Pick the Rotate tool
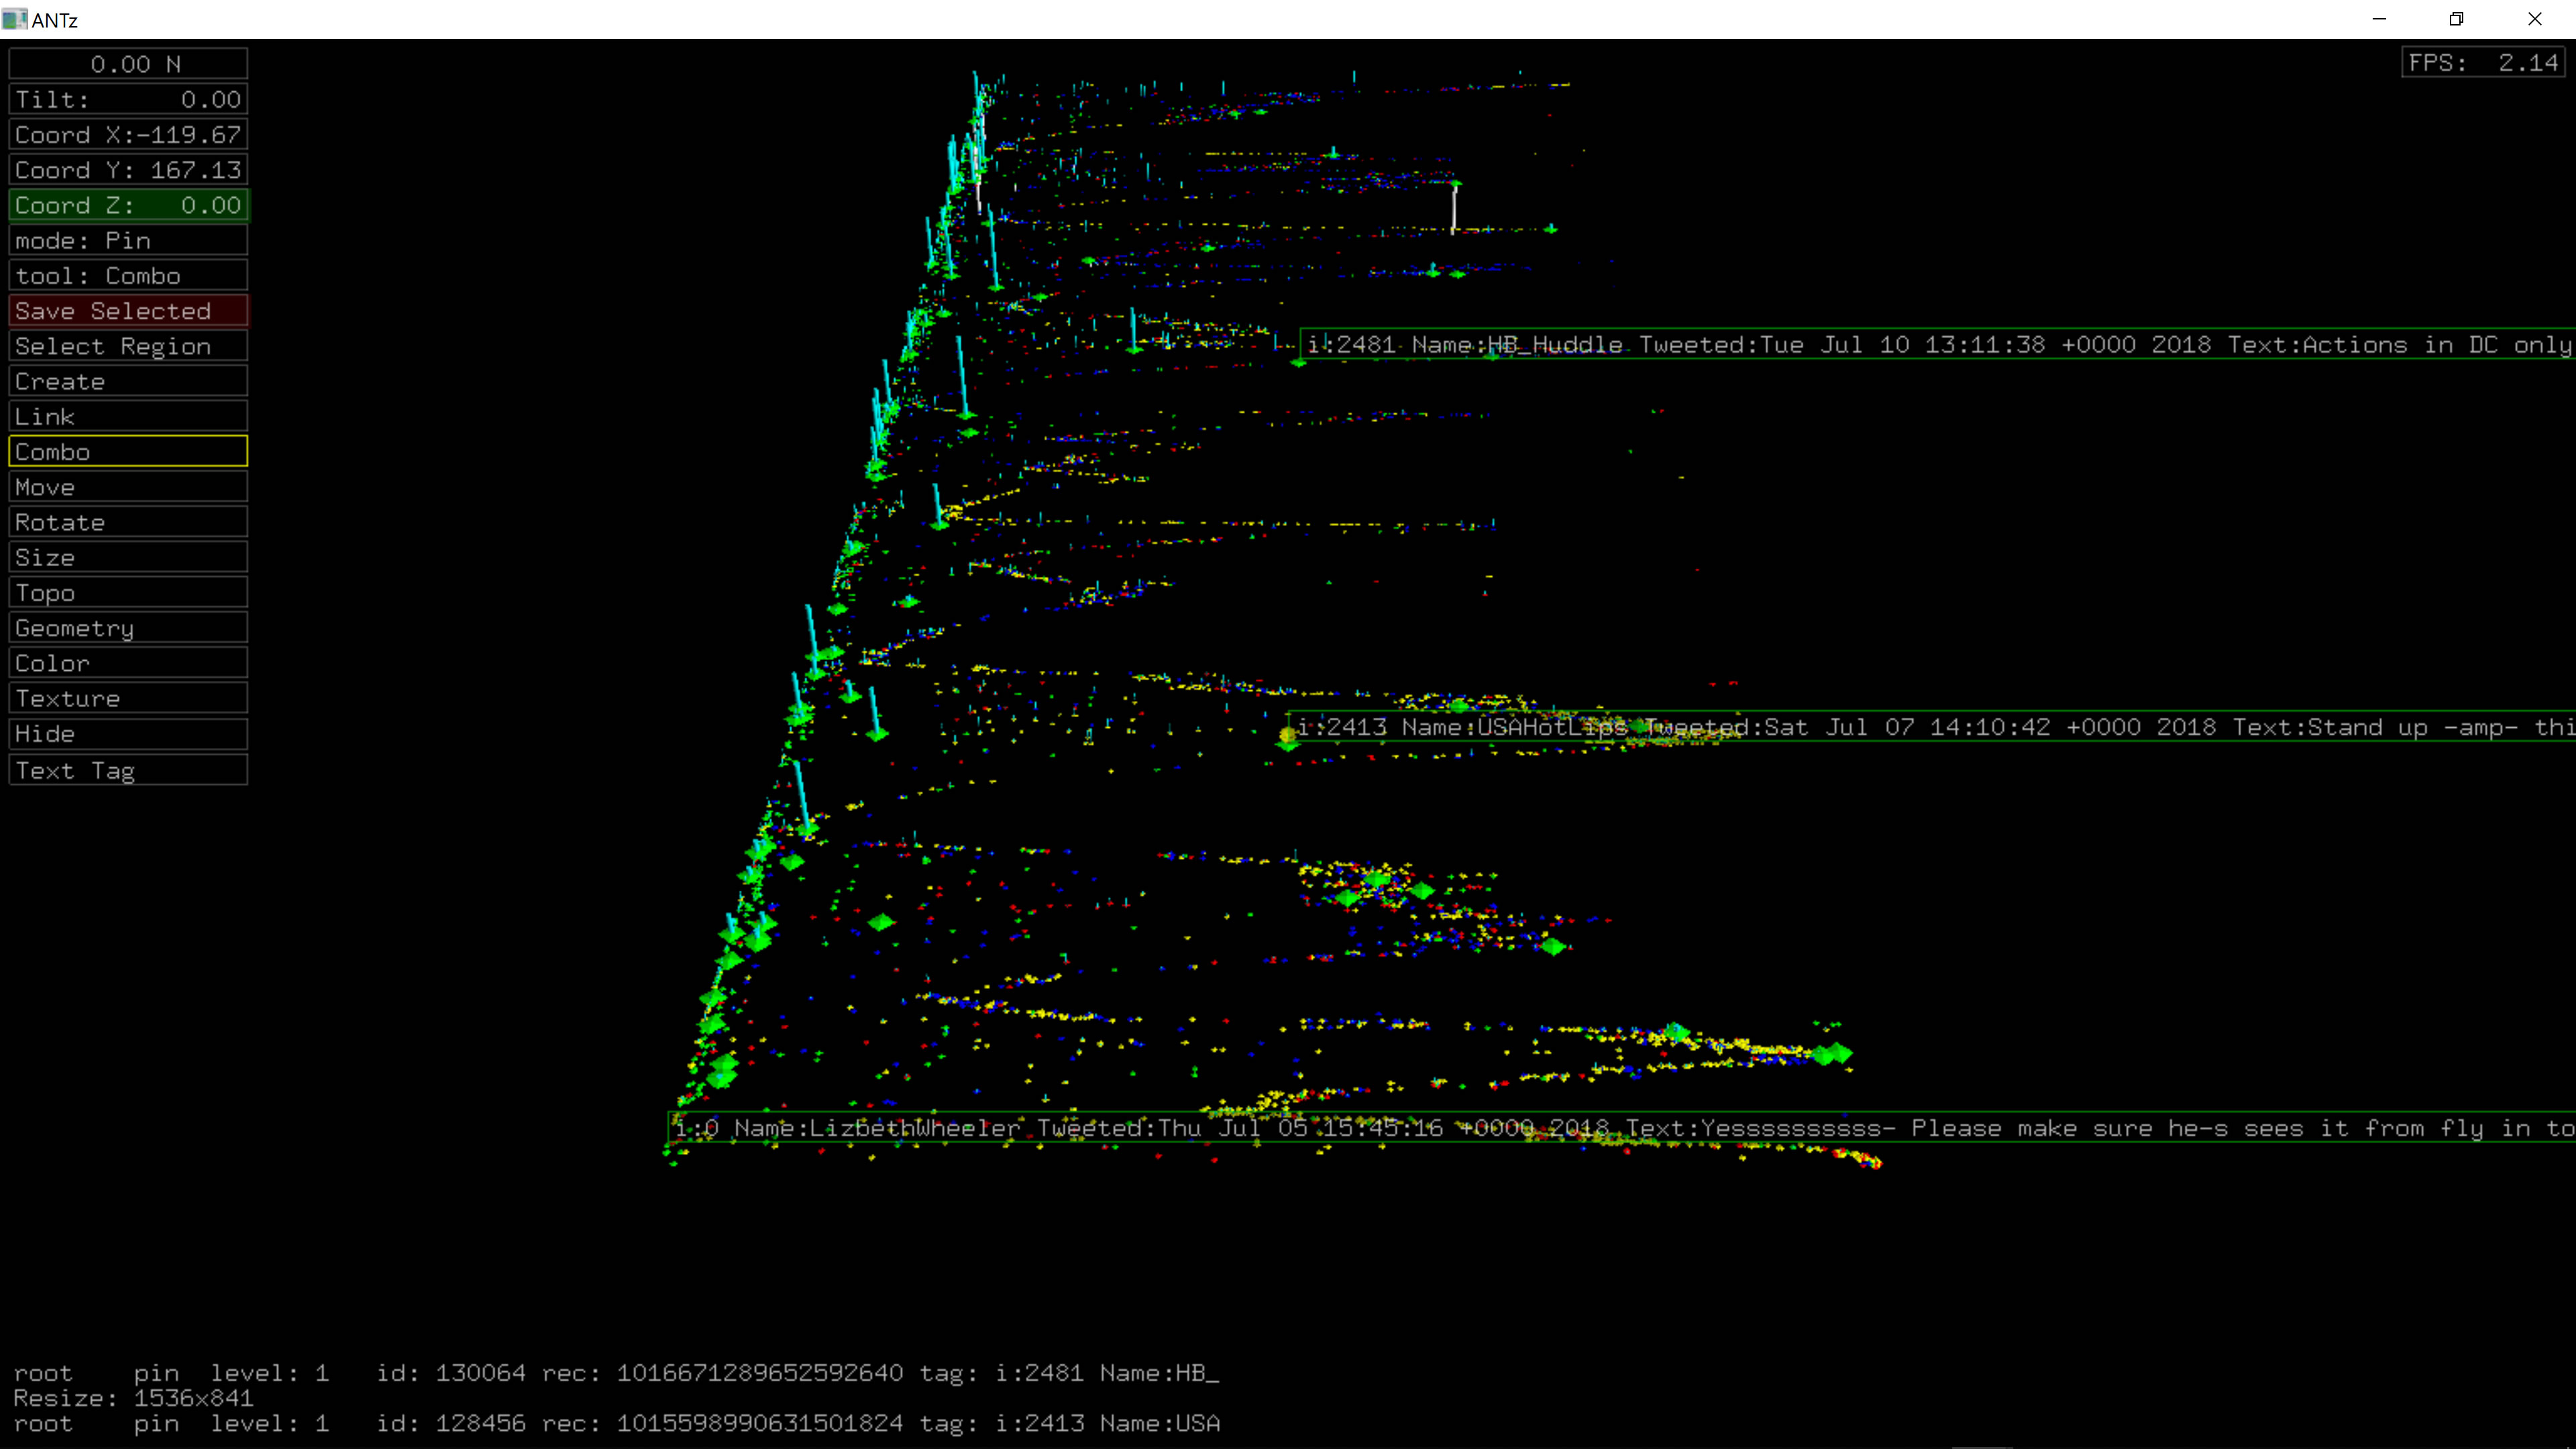Image resolution: width=2576 pixels, height=1449 pixels. (x=128, y=522)
